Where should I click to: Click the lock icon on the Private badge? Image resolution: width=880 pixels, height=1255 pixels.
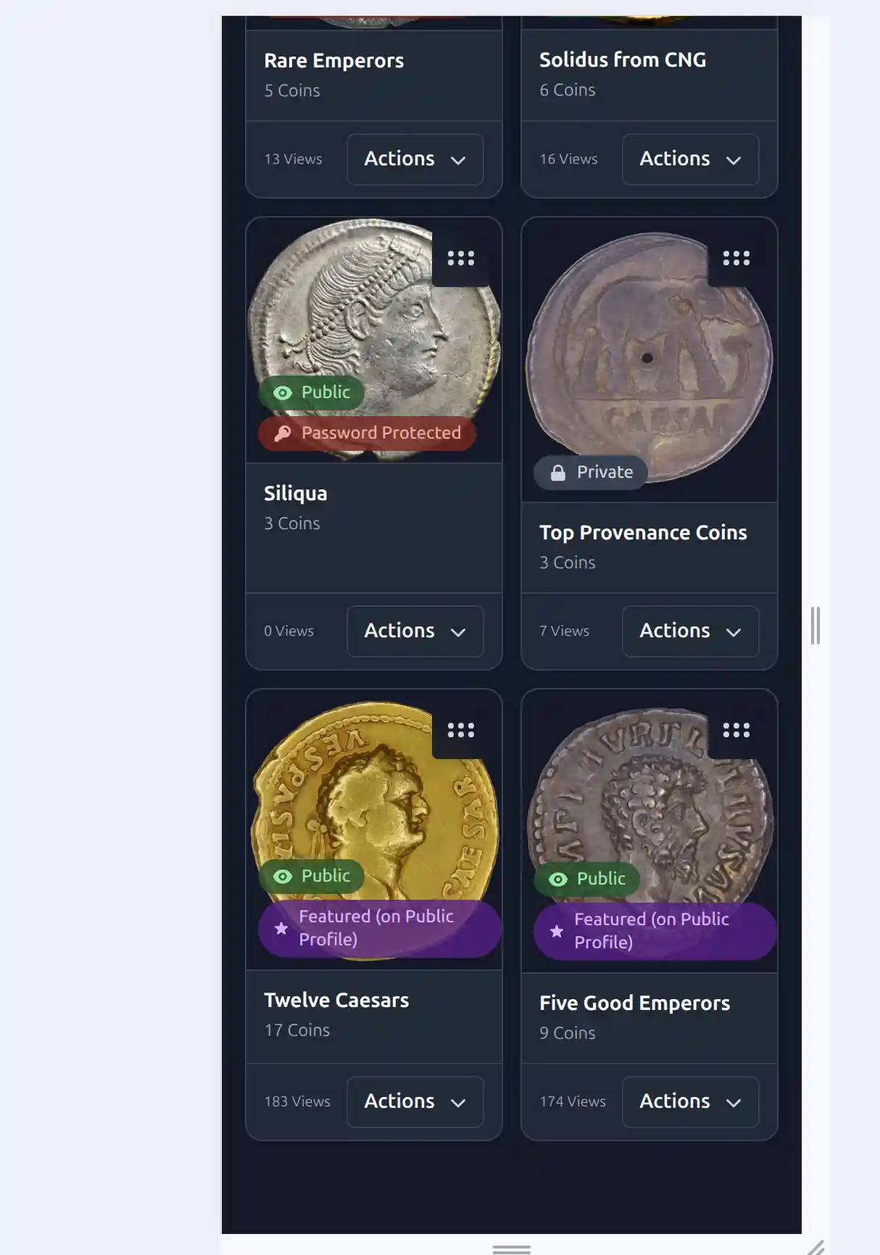557,473
